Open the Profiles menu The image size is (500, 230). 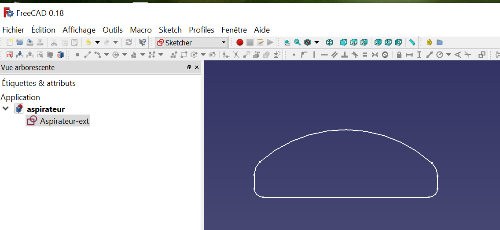point(202,30)
